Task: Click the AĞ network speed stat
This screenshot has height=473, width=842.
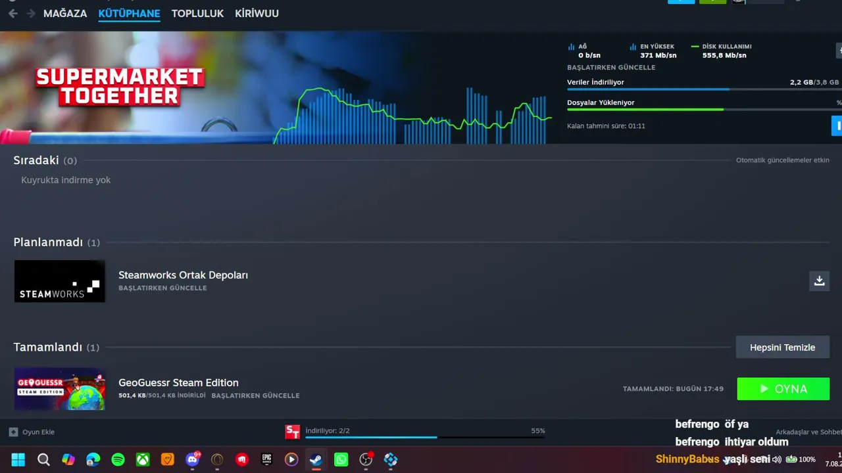Action: [x=584, y=51]
